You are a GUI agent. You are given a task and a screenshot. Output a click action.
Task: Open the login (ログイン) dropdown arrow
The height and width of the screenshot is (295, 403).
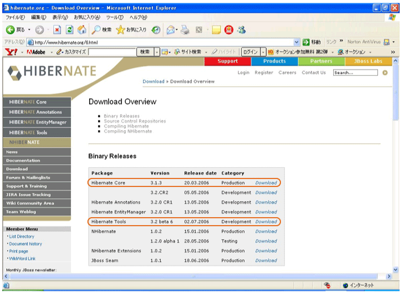coord(263,52)
